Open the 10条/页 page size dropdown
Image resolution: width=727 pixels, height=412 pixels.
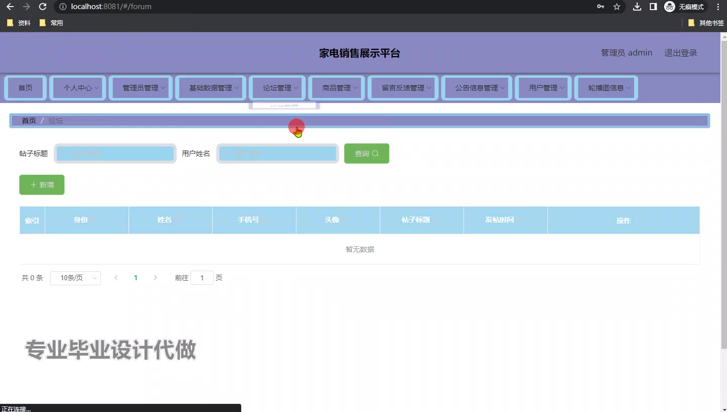pos(76,278)
